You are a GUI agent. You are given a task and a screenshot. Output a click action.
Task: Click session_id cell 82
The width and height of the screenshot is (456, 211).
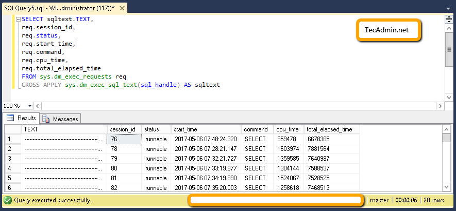[x=124, y=187]
